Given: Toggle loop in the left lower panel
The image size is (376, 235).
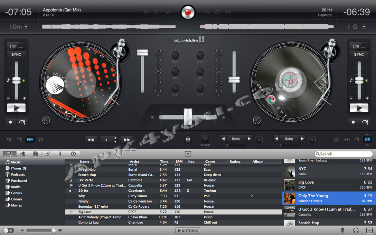Looking at the screenshot, I should coord(41,139).
